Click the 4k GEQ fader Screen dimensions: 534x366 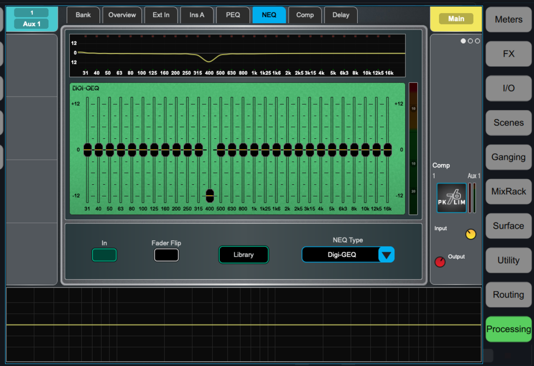click(x=321, y=150)
